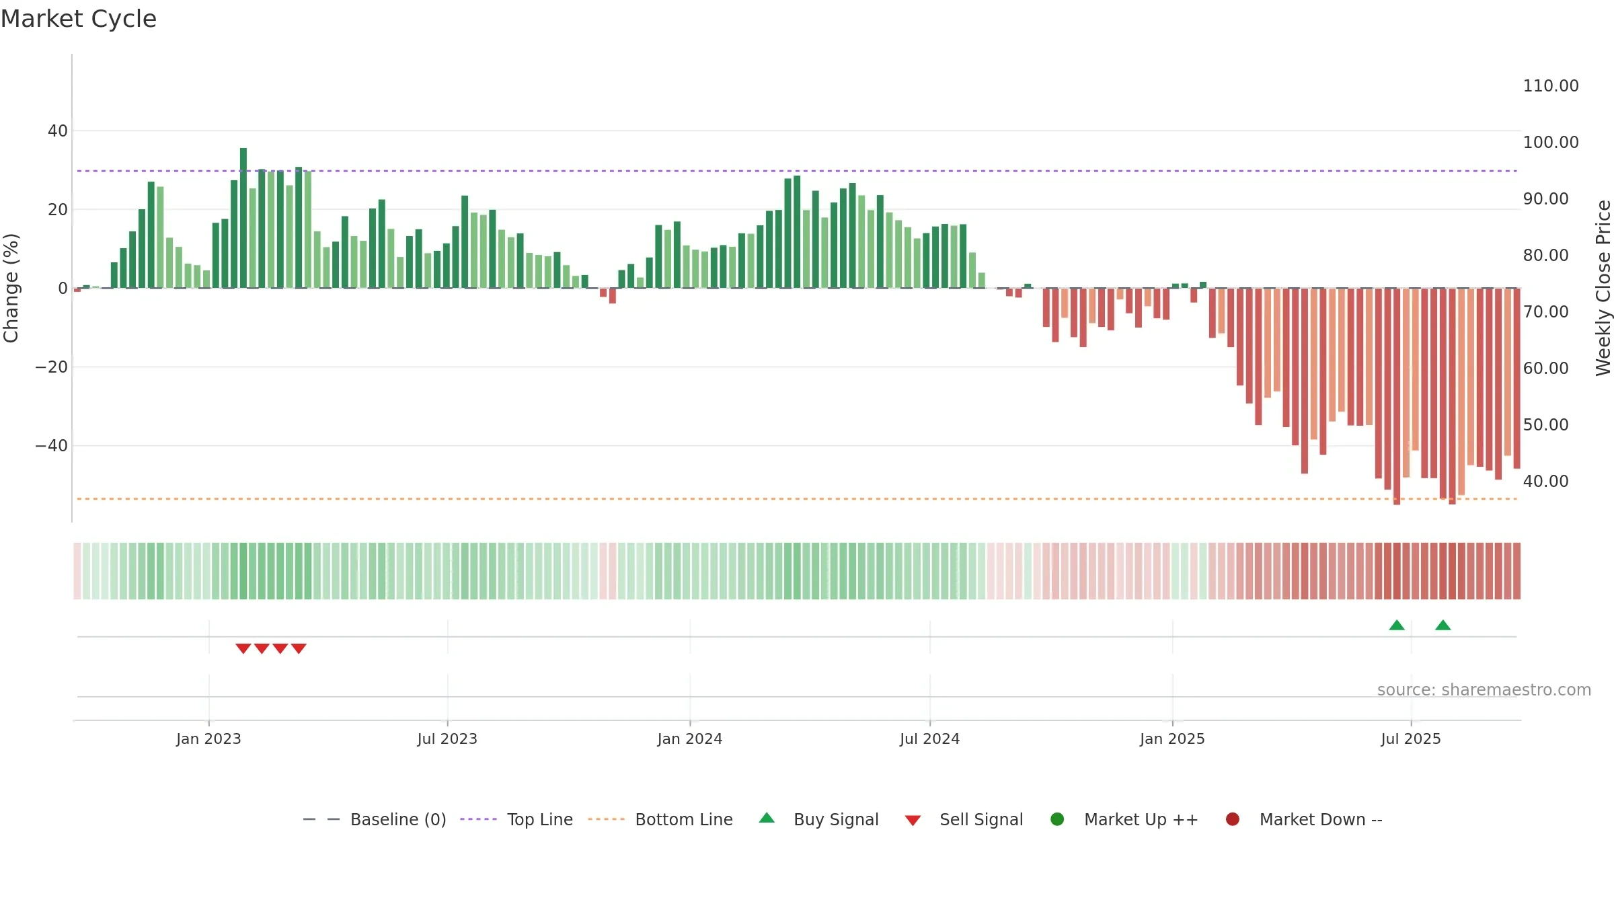Click the Jul 2025 axis label
The image size is (1614, 908).
(x=1411, y=739)
